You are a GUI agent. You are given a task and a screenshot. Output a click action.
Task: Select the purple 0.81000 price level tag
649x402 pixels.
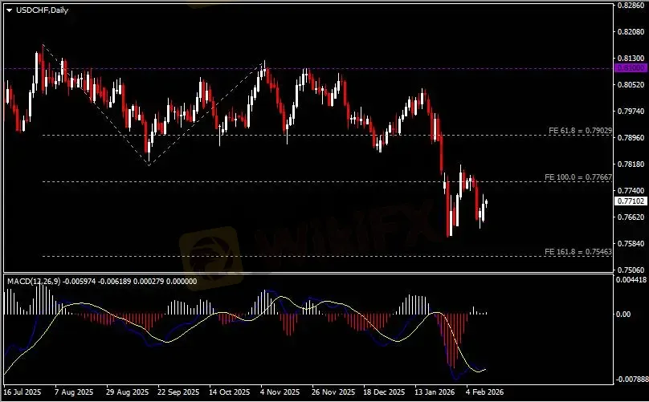630,69
